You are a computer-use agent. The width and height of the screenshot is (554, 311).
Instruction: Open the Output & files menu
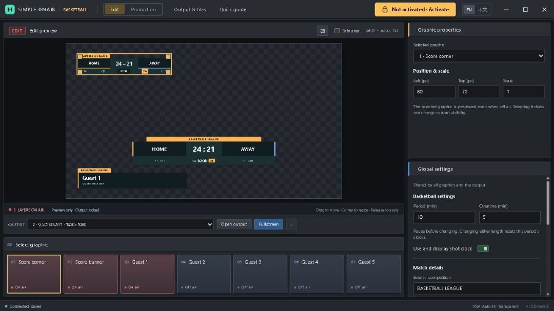coord(190,10)
